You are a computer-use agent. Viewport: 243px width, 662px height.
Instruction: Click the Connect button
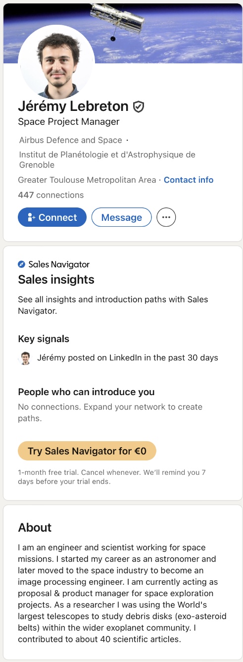52,217
